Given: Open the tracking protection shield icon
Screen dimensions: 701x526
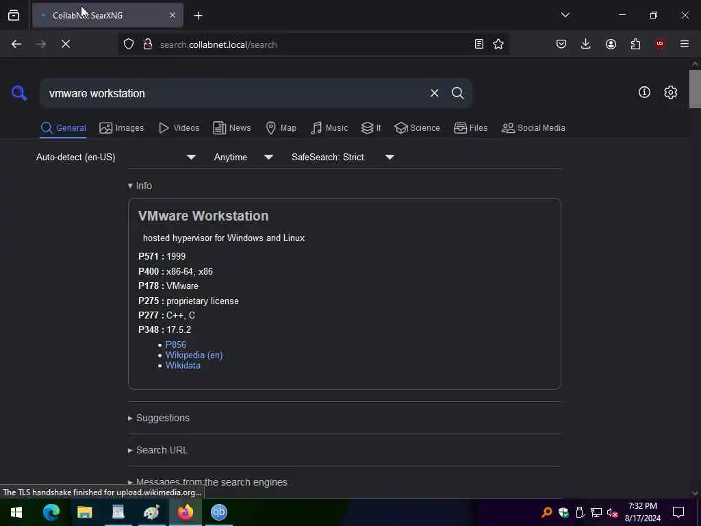Looking at the screenshot, I should [129, 44].
